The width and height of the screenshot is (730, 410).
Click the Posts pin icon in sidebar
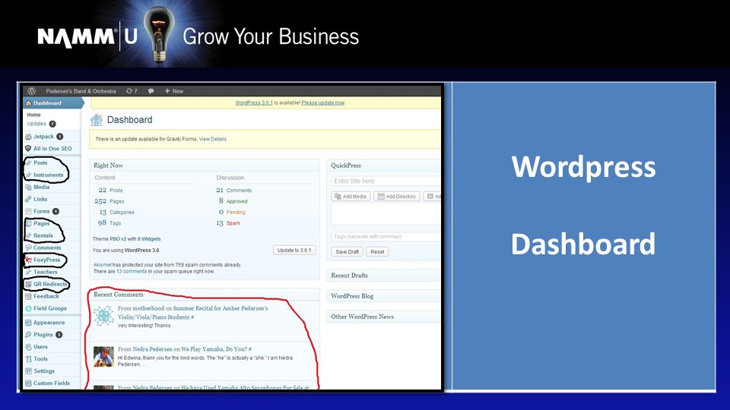click(x=28, y=162)
